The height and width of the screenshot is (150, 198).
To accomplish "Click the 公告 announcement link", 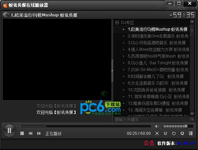I will point(149,143).
